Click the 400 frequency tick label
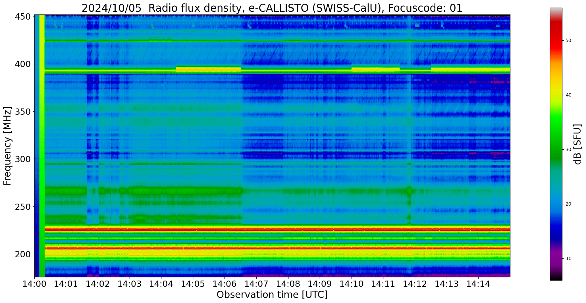 23,64
